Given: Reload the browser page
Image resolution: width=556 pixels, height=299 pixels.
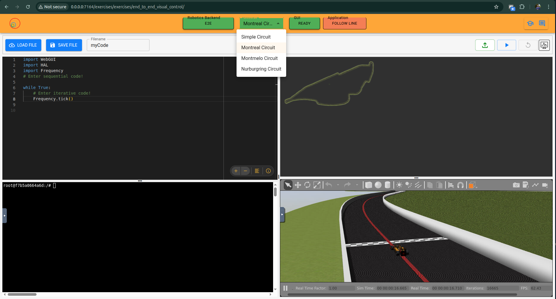Looking at the screenshot, I should click(x=28, y=7).
